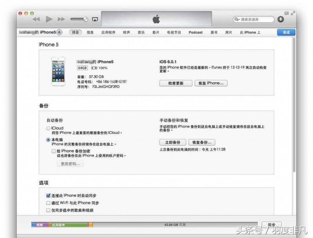This screenshot has height=238, width=313.
Task: Open the downloads arrow icon near search box
Action: point(281,18)
